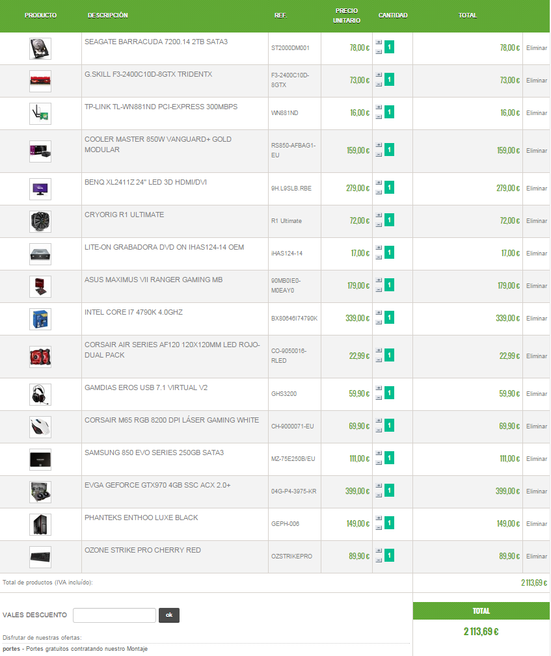Increase quantity of BenQ XL2411Z monitor
Image resolution: width=551 pixels, height=656 pixels.
(x=379, y=183)
